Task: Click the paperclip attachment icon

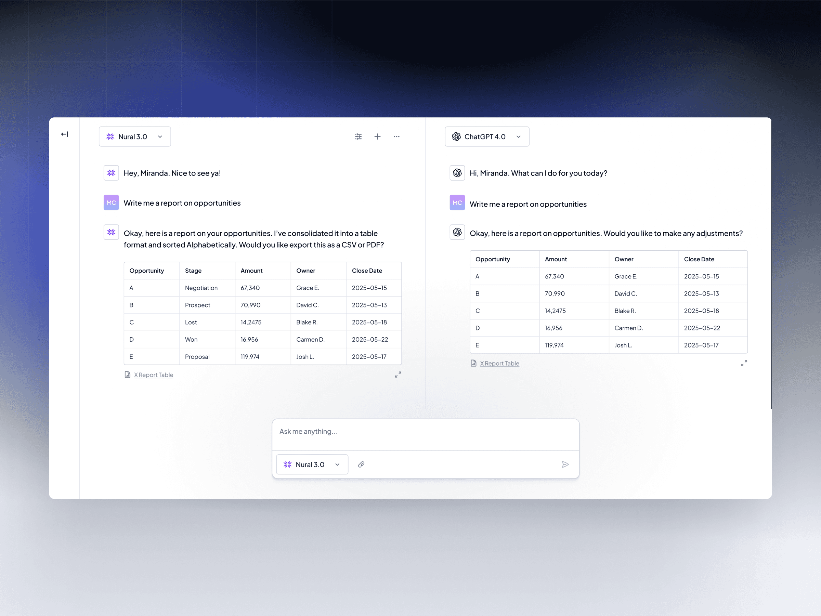Action: [361, 464]
